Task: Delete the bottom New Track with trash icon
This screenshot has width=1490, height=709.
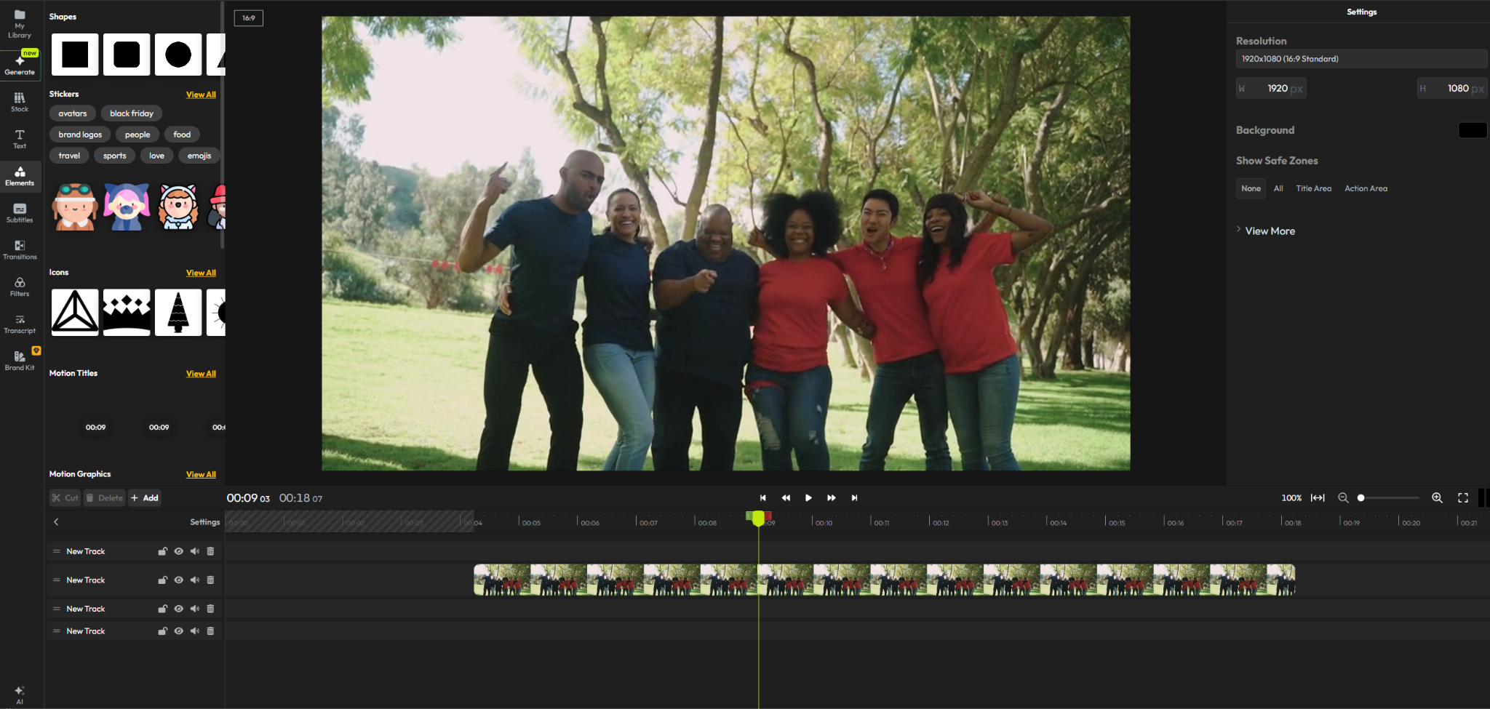Action: click(210, 631)
